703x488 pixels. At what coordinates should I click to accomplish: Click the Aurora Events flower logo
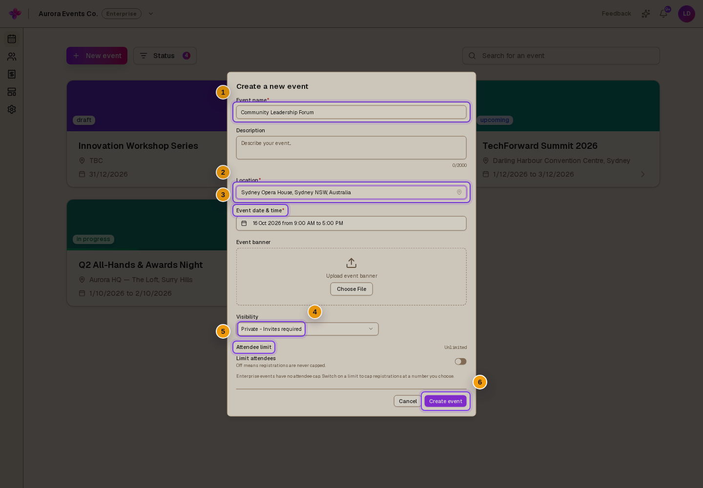pyautogui.click(x=15, y=14)
